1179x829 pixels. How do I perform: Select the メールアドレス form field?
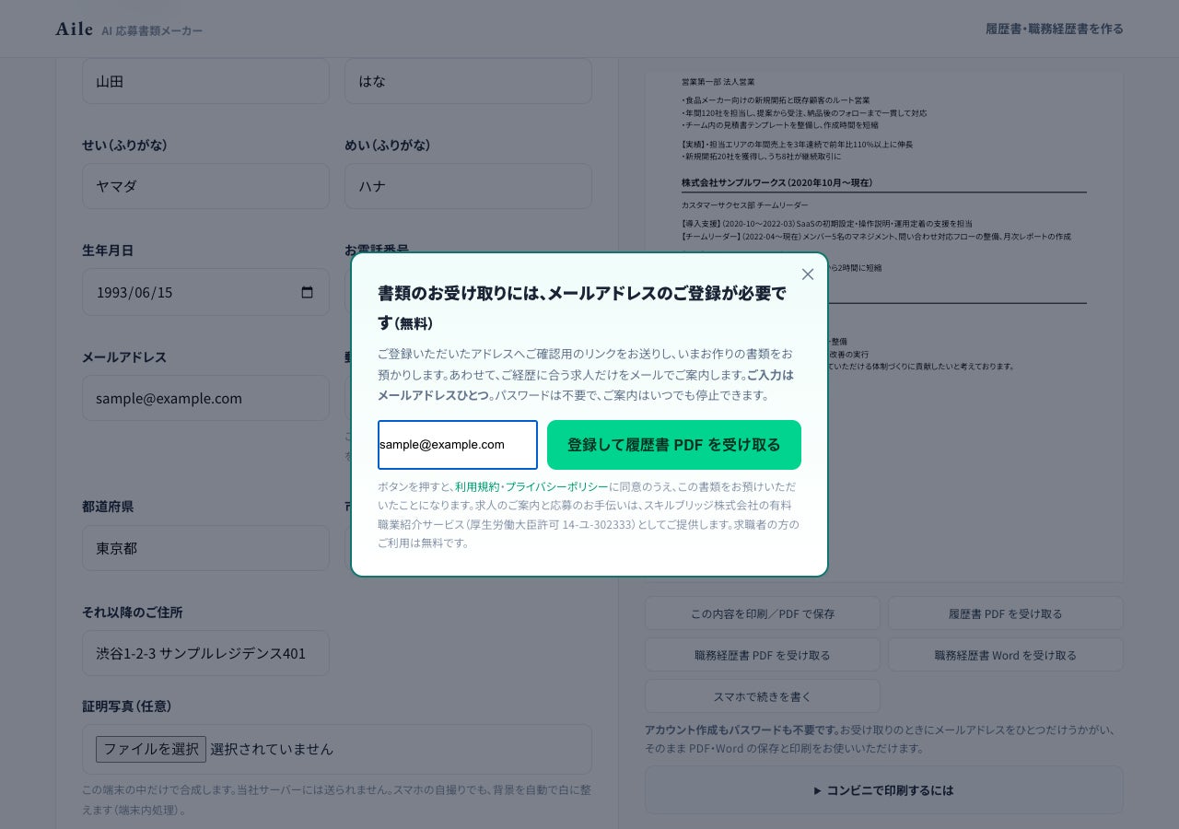(205, 398)
